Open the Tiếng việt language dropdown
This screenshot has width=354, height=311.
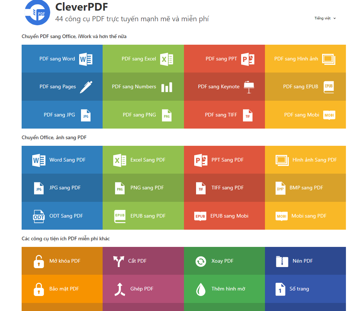pyautogui.click(x=325, y=18)
